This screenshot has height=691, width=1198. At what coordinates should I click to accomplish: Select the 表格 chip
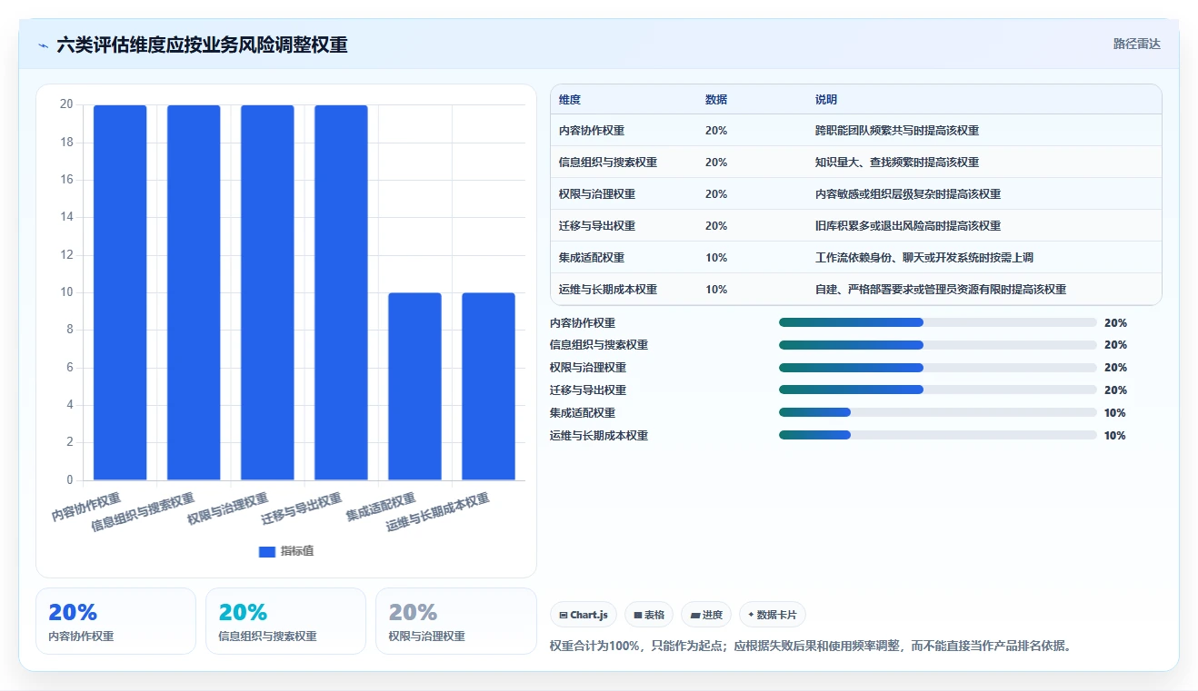[649, 615]
